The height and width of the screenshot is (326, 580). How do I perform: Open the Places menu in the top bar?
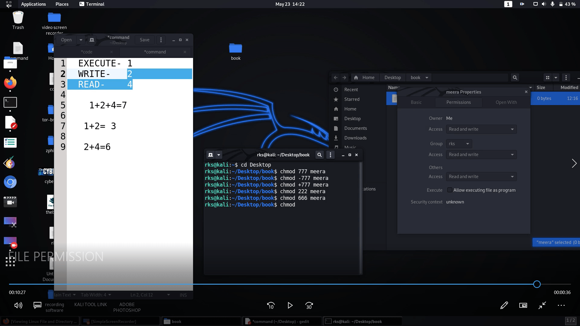pyautogui.click(x=62, y=4)
